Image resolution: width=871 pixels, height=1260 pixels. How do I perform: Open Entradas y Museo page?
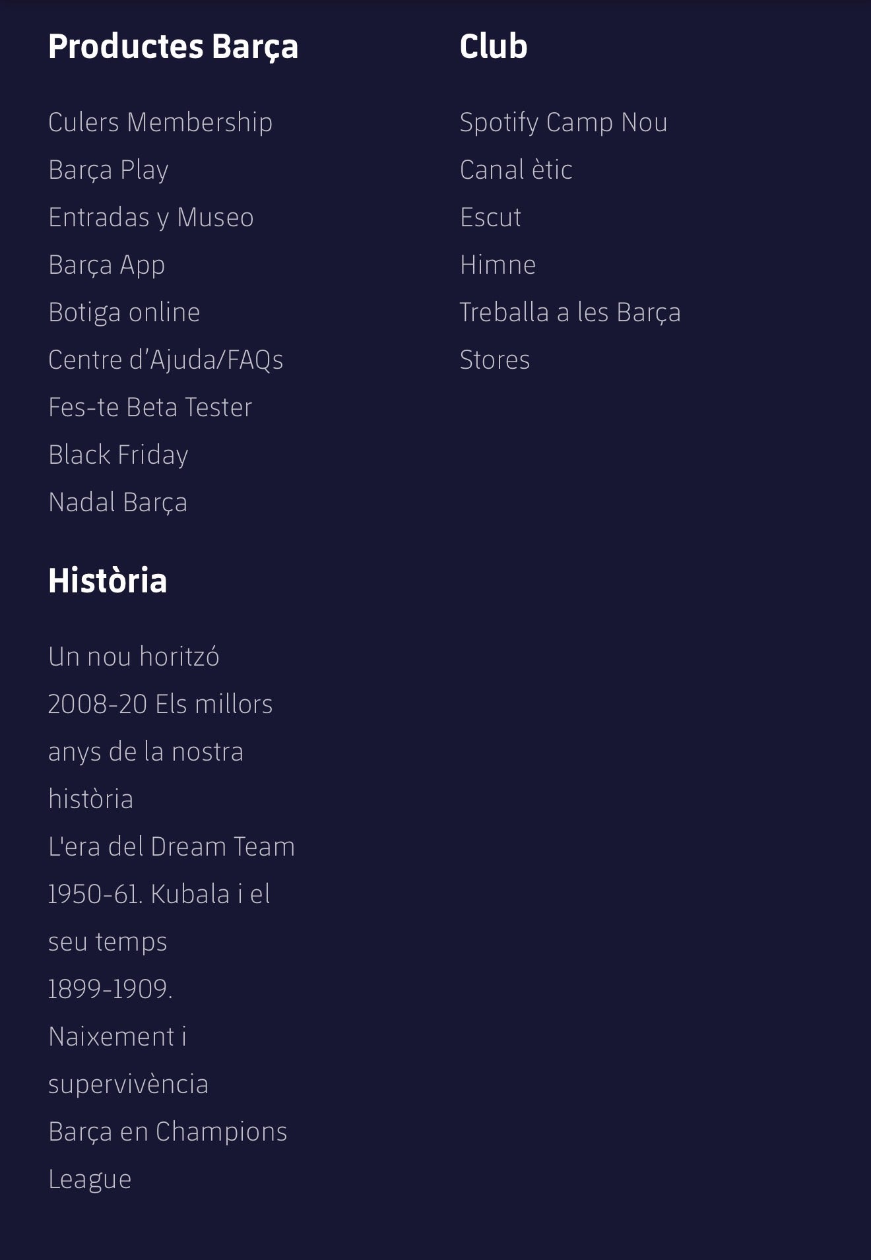[x=151, y=218]
